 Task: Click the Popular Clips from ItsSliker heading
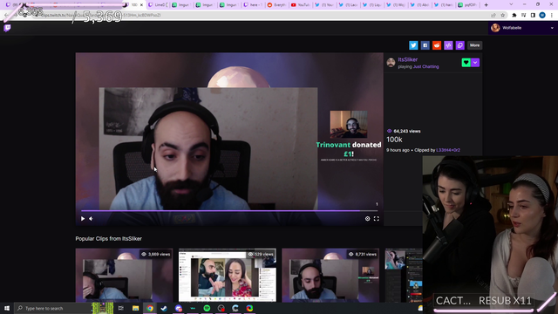pyautogui.click(x=108, y=238)
